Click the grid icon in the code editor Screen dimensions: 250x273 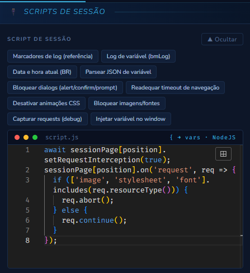click(223, 154)
